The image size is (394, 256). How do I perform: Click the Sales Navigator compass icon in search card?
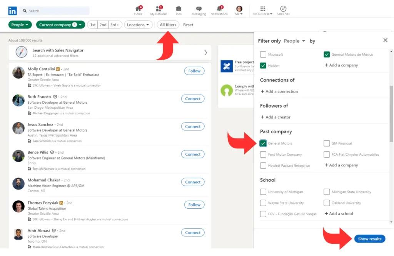(22, 52)
